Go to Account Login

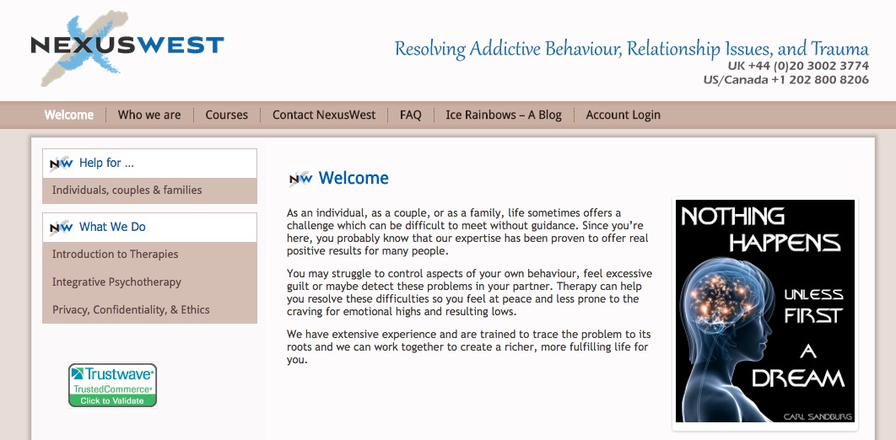click(x=623, y=115)
